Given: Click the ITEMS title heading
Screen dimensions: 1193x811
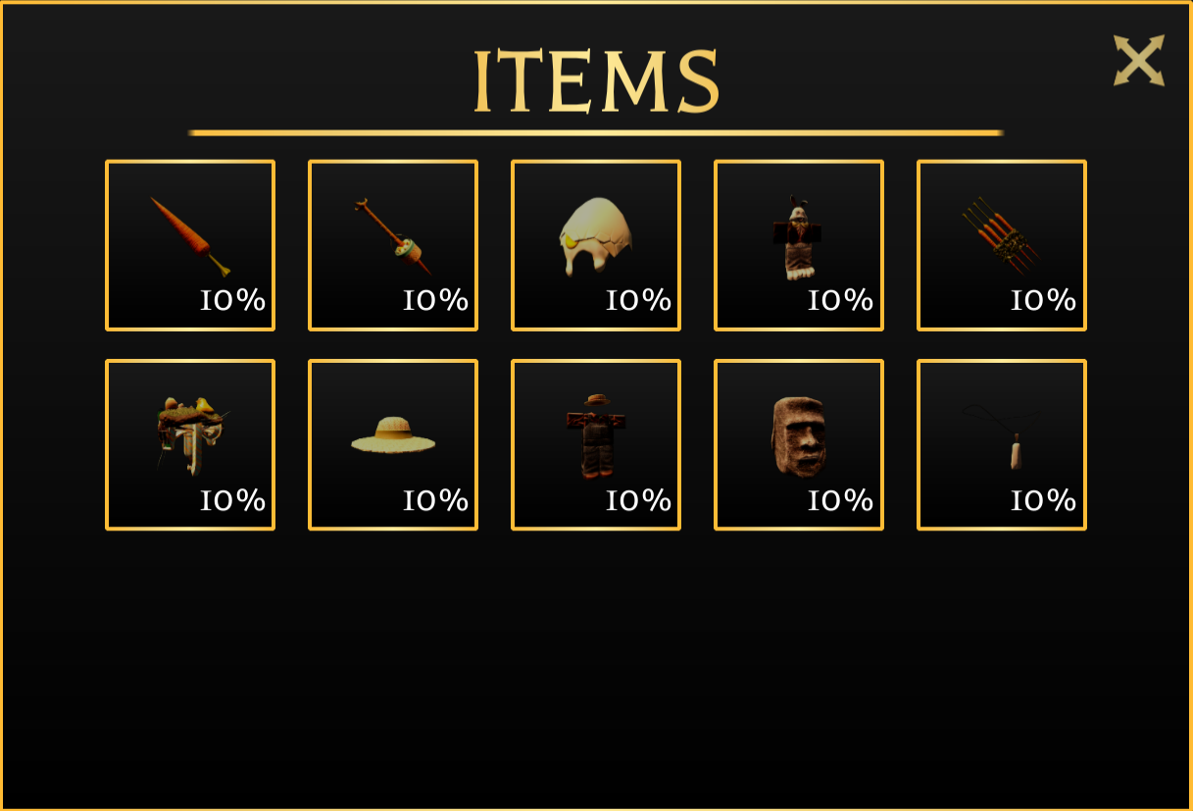Looking at the screenshot, I should pos(597,80).
